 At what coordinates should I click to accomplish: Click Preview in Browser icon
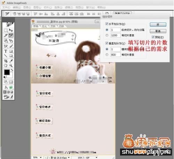coord(11,87)
